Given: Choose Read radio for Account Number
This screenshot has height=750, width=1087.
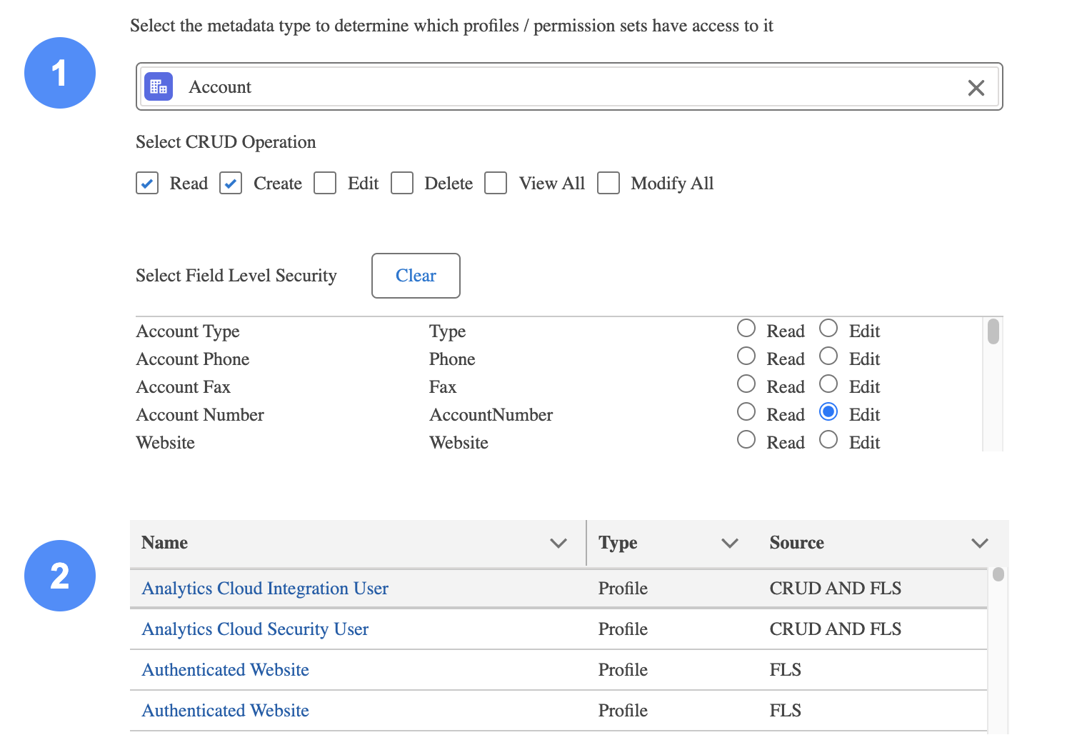Looking at the screenshot, I should pyautogui.click(x=746, y=412).
